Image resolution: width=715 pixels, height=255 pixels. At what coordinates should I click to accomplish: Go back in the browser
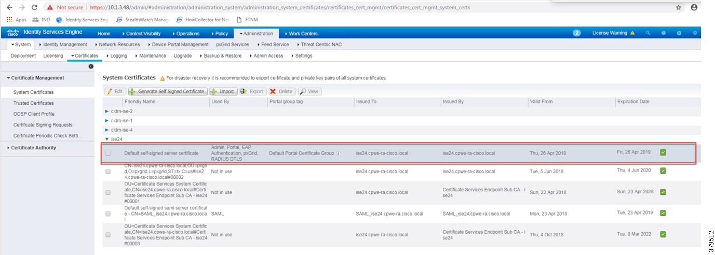pos(9,8)
